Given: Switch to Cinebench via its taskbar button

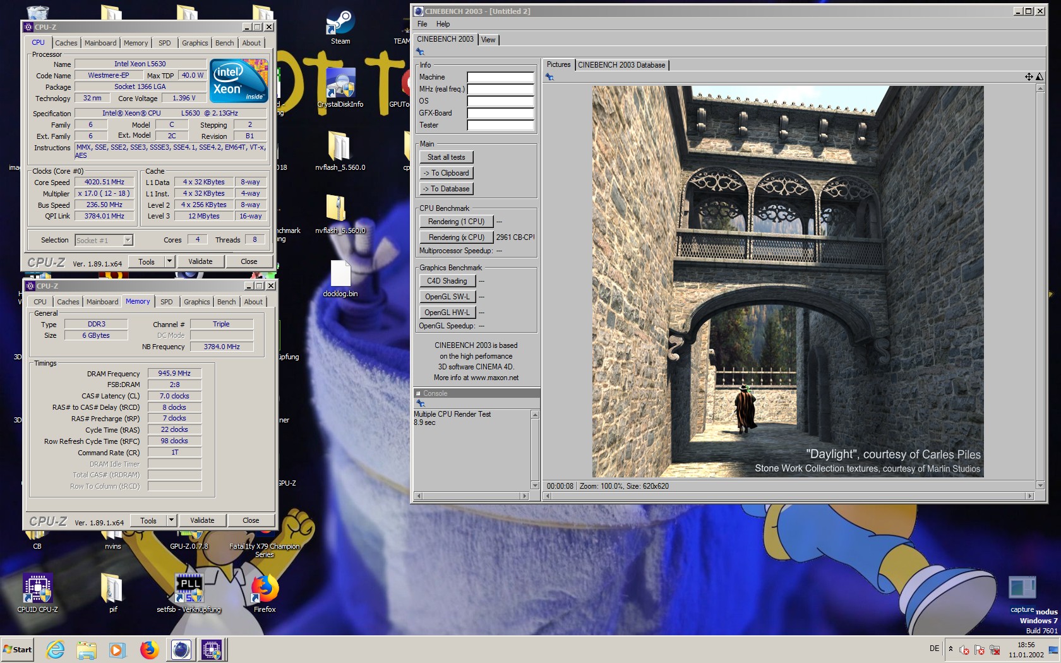Looking at the screenshot, I should (x=181, y=649).
